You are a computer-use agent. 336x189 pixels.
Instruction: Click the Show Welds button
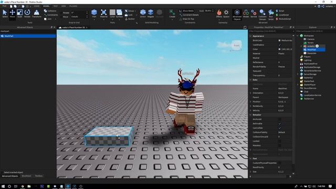187,10
